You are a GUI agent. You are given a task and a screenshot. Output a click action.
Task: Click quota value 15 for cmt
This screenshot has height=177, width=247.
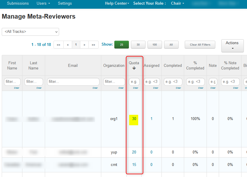coord(134,165)
